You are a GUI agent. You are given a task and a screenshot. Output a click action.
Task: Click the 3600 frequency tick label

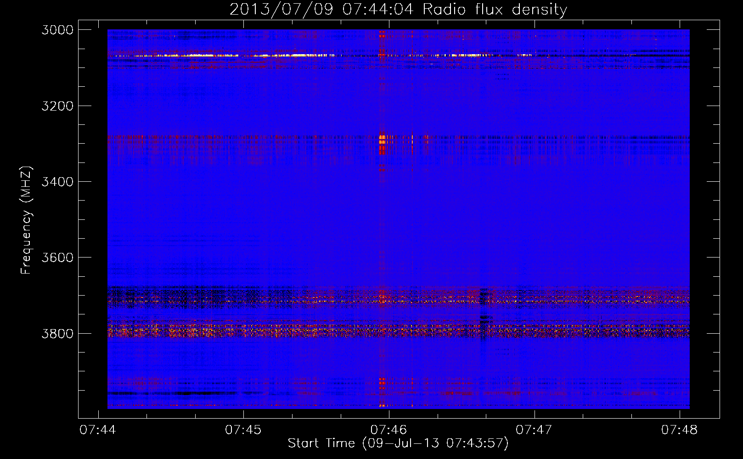point(57,257)
